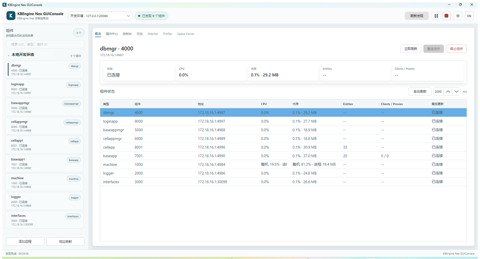Screen dimensions: 480x259
Task: Switch to the 操作中心 tab
Action: [112, 34]
